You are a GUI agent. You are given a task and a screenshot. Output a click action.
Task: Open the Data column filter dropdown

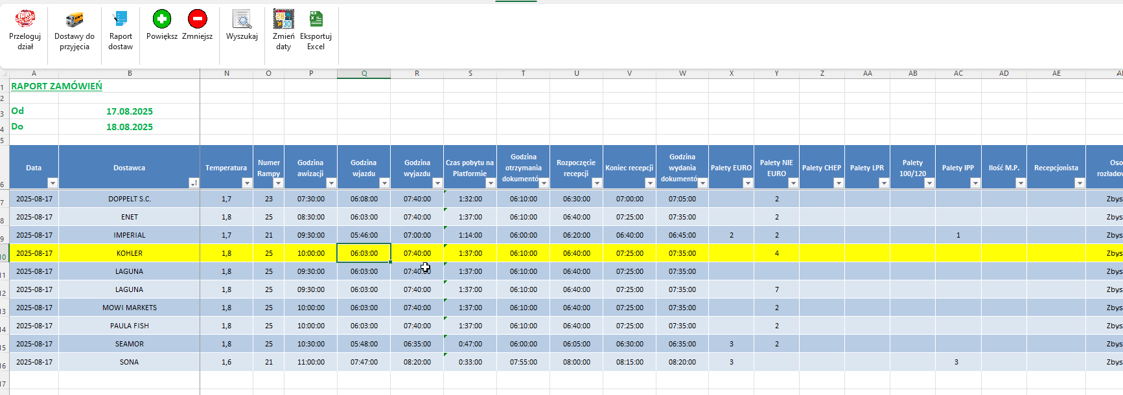(53, 183)
